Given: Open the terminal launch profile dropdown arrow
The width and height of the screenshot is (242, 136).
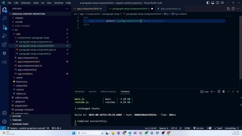Looking at the screenshot, I should pyautogui.click(x=215, y=92).
